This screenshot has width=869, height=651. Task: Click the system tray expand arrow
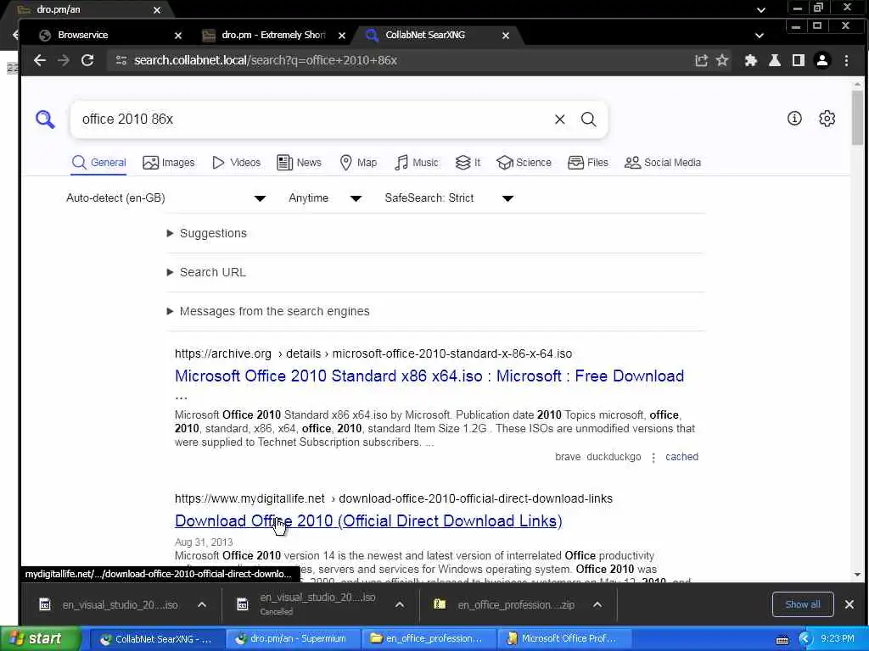click(x=805, y=639)
